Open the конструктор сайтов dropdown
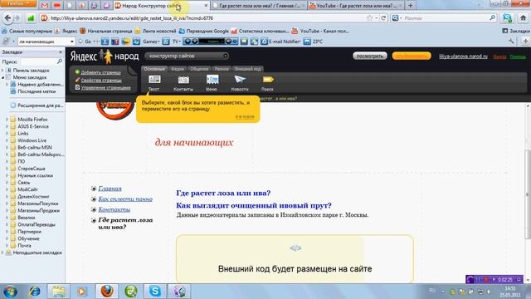The width and height of the screenshot is (531, 299). point(187,56)
